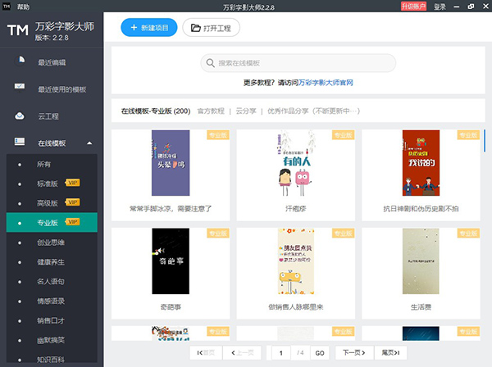Open the 做销售人脉哪里来 template thumbnail
The image size is (492, 367).
point(295,261)
